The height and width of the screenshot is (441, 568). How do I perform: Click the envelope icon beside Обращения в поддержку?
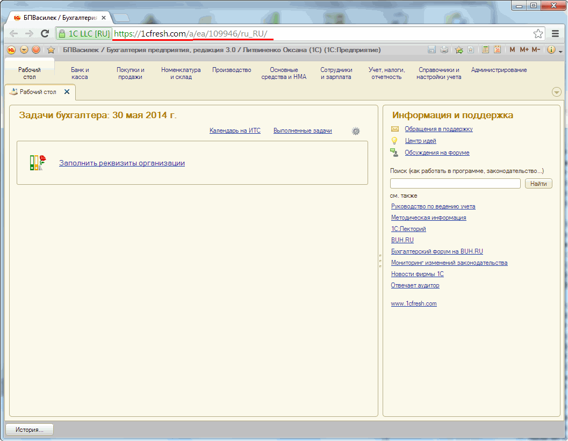pos(395,129)
